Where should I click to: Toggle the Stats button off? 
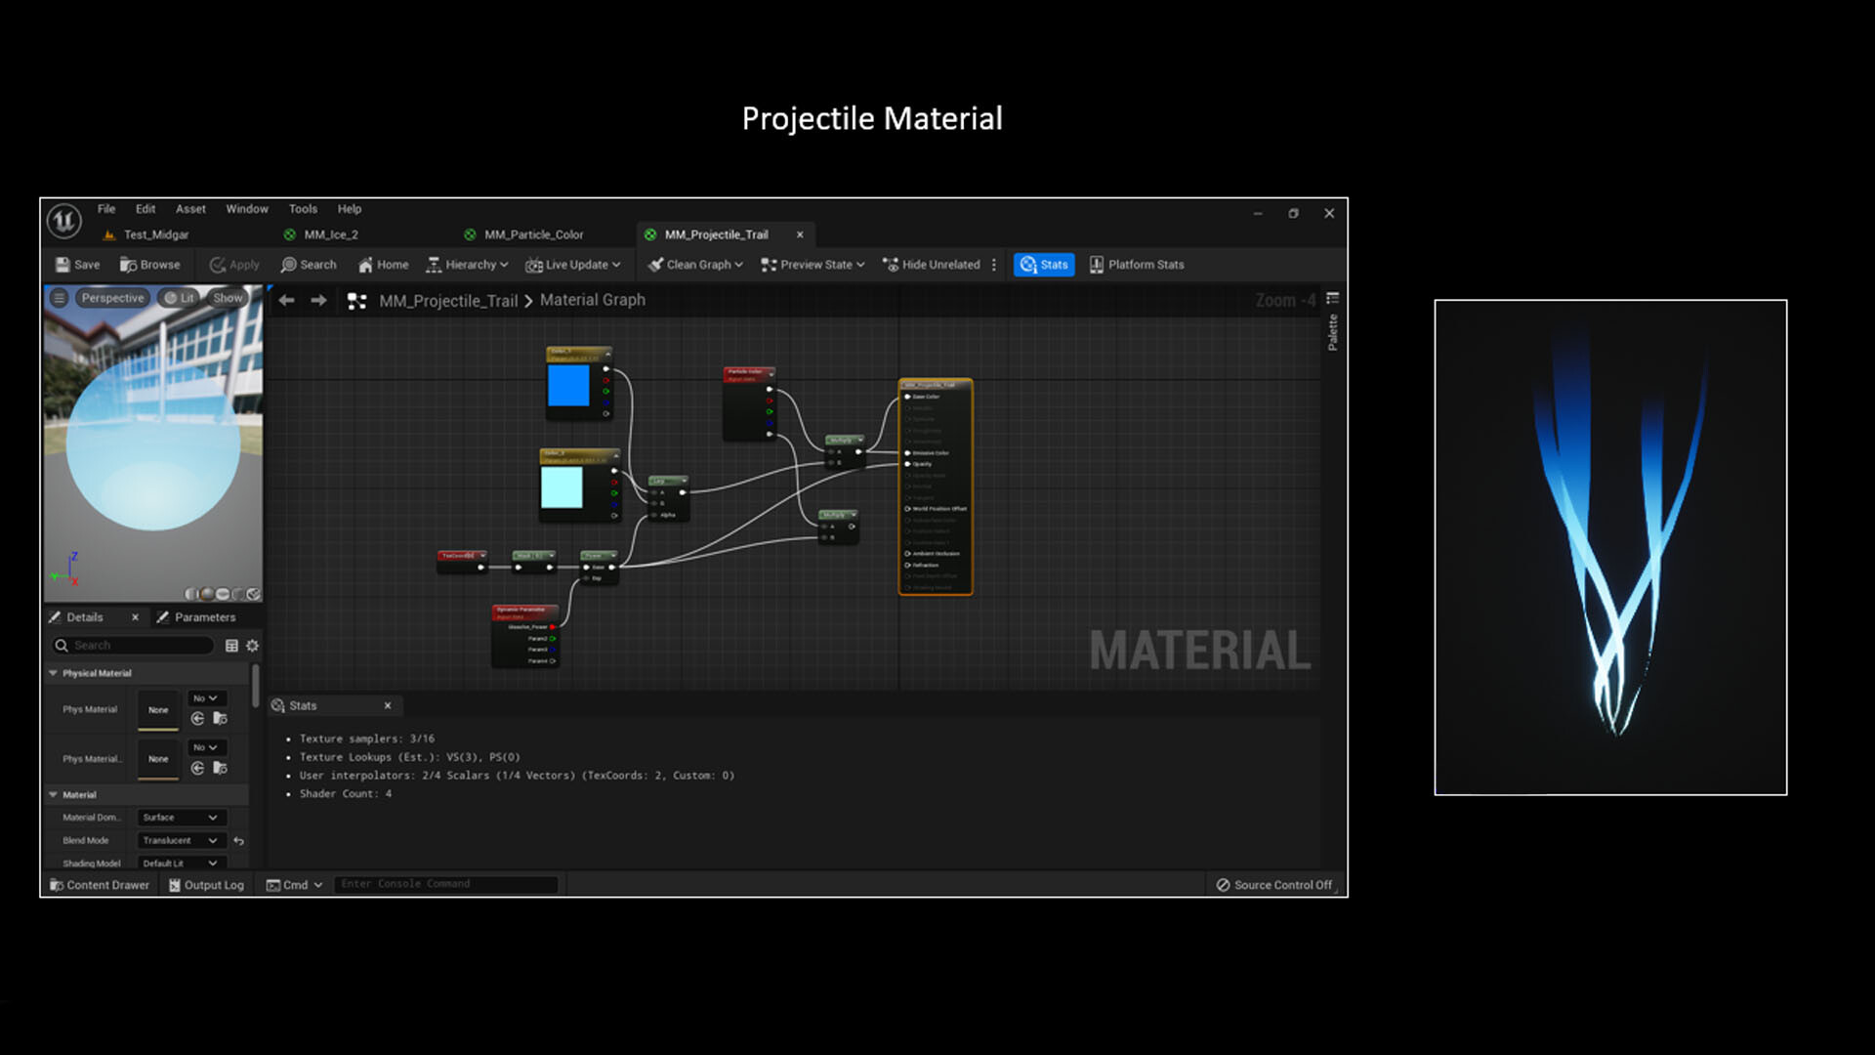coord(1044,265)
